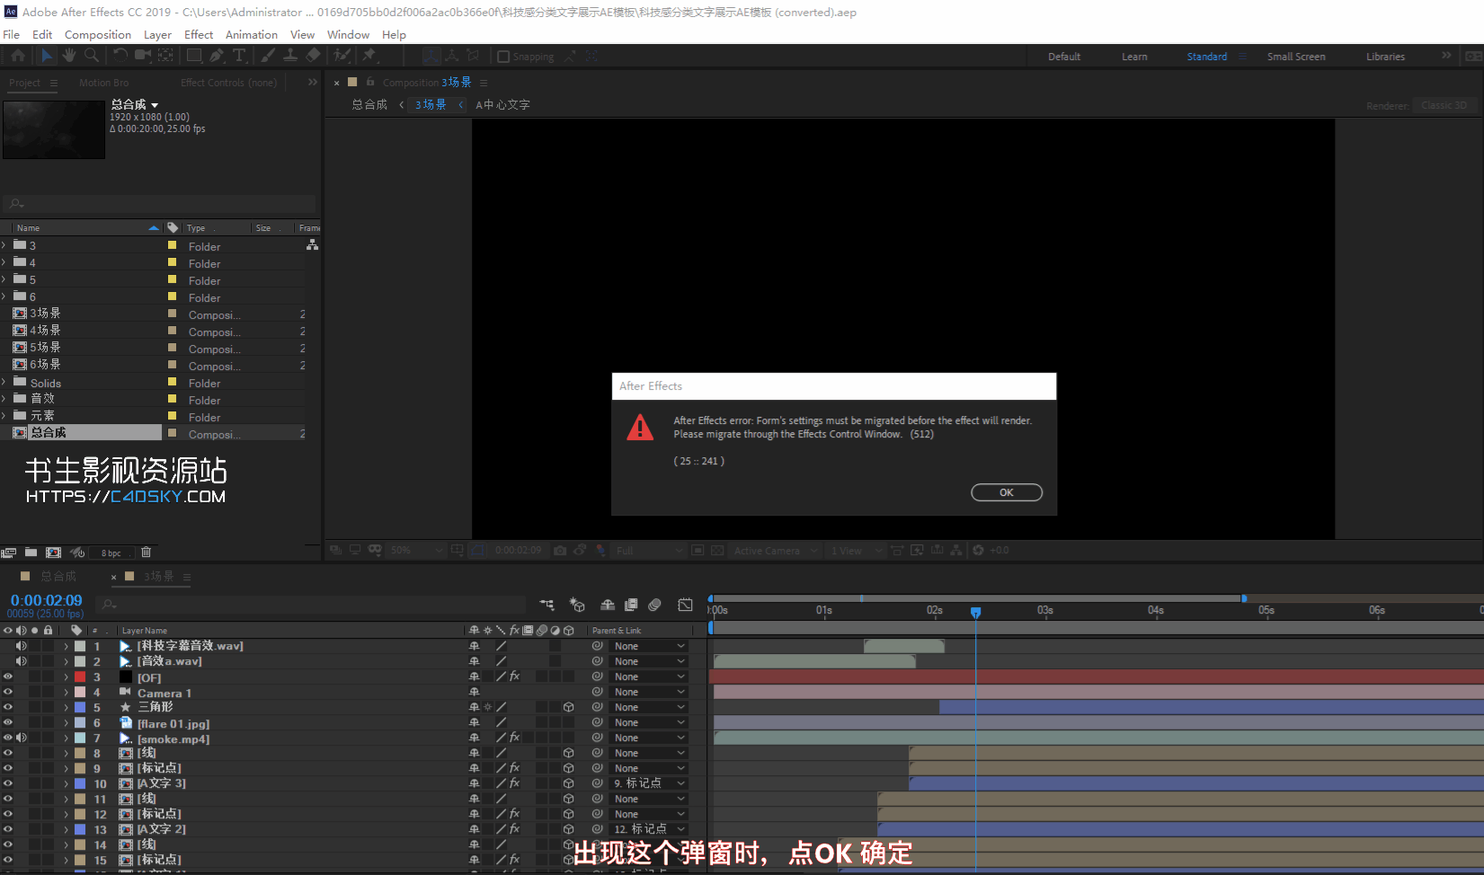Twirl open the [OF] layer properties
Screen dimensions: 1484x875
[x=66, y=677]
